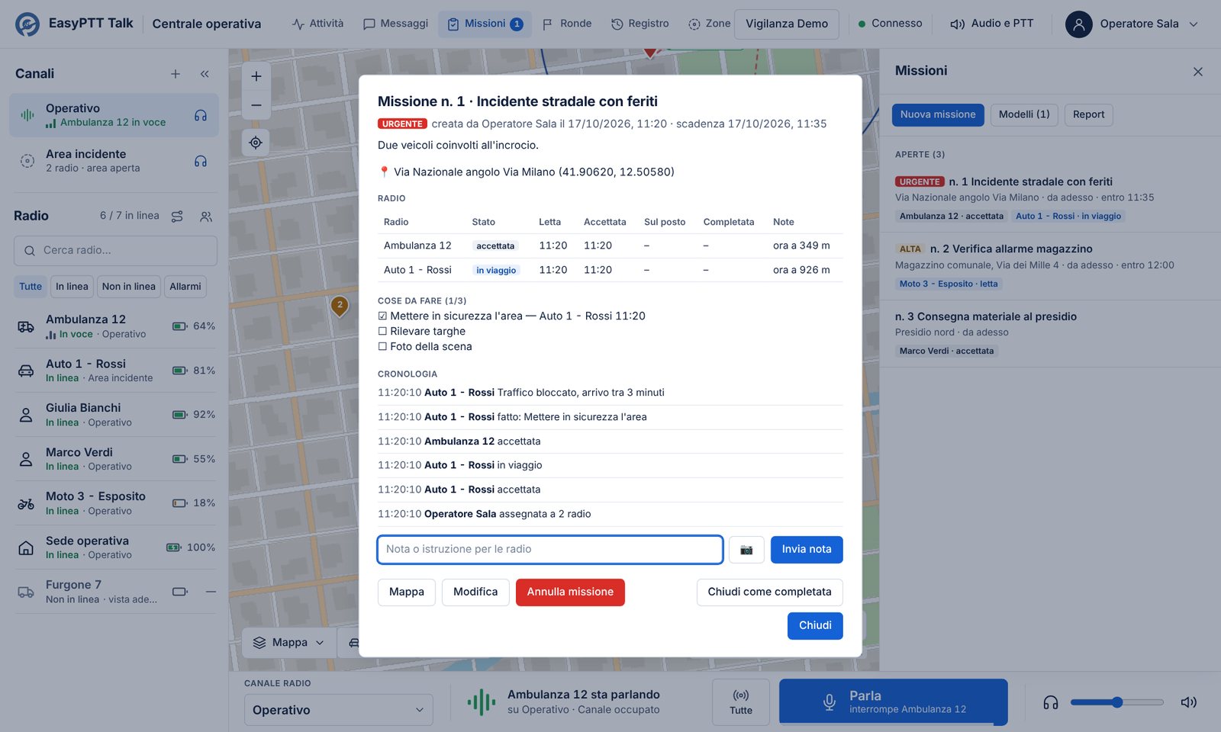The width and height of the screenshot is (1221, 732).
Task: Open the Modelli (1) templates
Action: pyautogui.click(x=1024, y=115)
